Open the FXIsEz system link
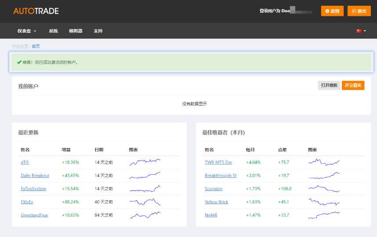This screenshot has width=377, height=237. [27, 202]
